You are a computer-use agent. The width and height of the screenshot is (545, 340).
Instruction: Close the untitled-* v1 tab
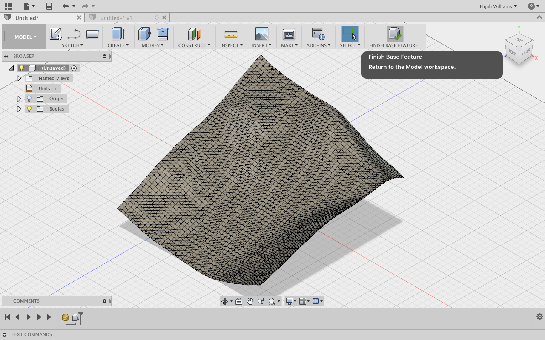pyautogui.click(x=163, y=17)
